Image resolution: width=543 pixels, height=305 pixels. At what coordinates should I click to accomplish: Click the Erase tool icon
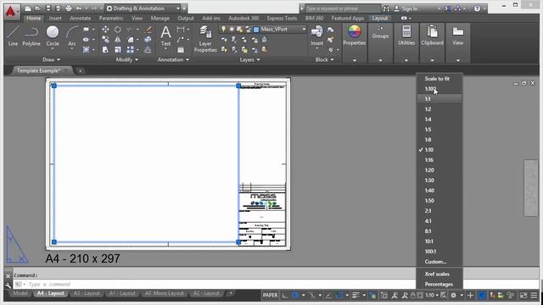[x=148, y=30]
